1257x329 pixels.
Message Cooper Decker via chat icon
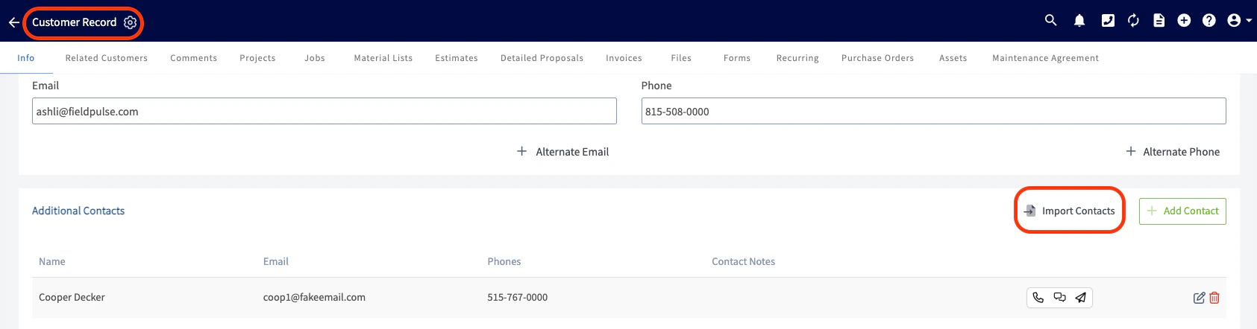(1059, 298)
